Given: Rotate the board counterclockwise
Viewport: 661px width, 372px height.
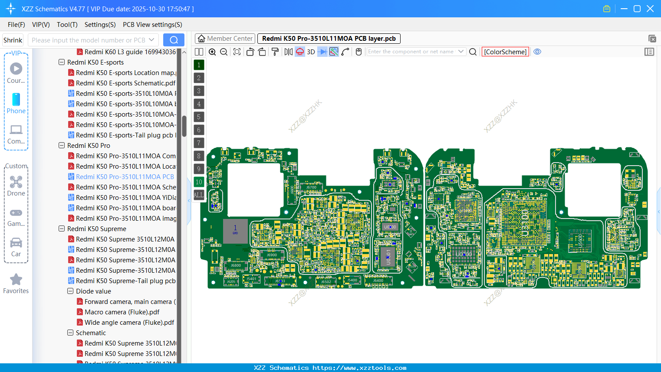Looking at the screenshot, I should click(250, 52).
